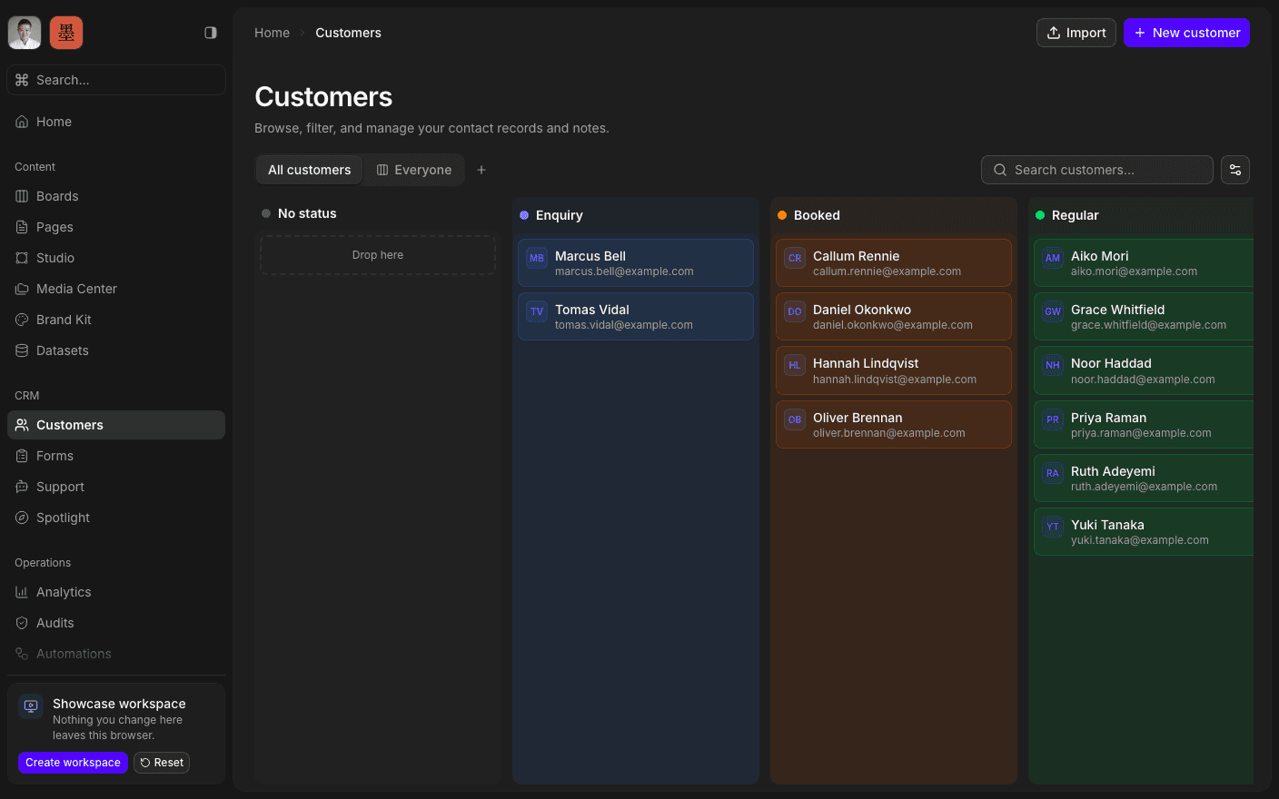Open Boards from the sidebar

[x=116, y=196]
